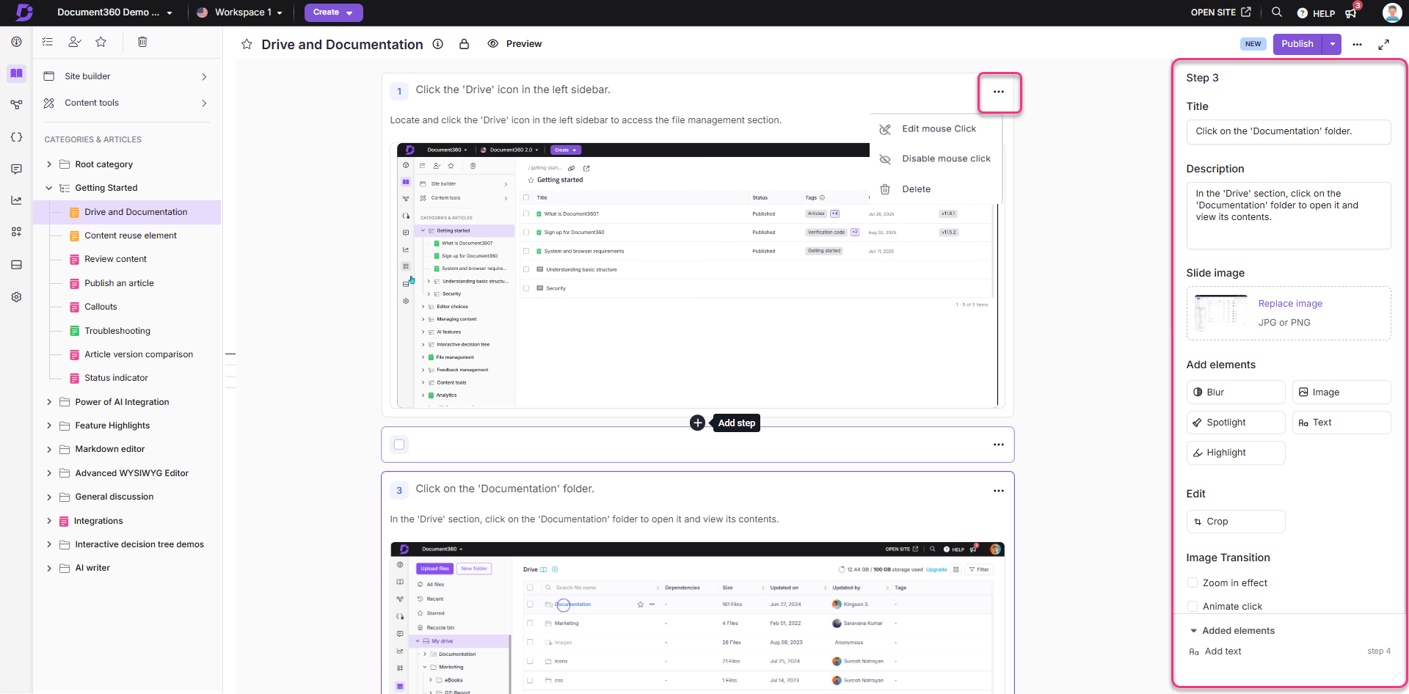The width and height of the screenshot is (1409, 694).
Task: Open the Analytics chart icon in left rail
Action: pos(16,200)
